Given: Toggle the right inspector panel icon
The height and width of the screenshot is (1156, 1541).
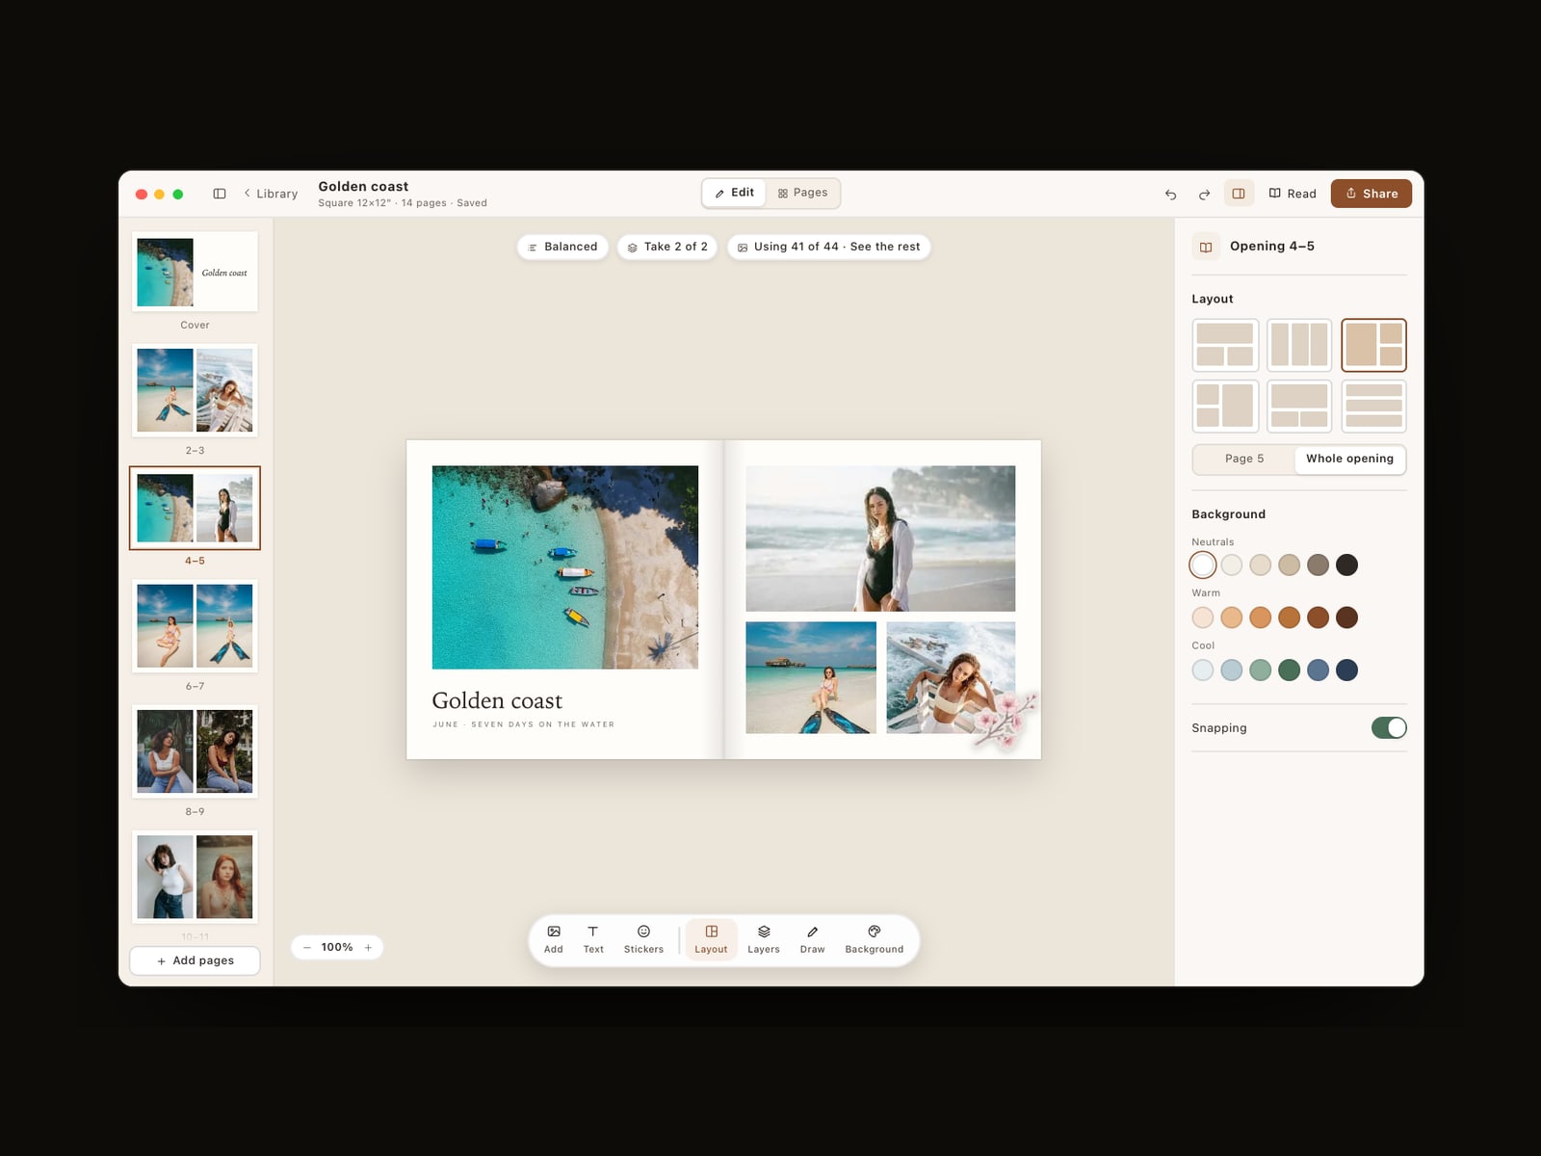Looking at the screenshot, I should (1239, 194).
